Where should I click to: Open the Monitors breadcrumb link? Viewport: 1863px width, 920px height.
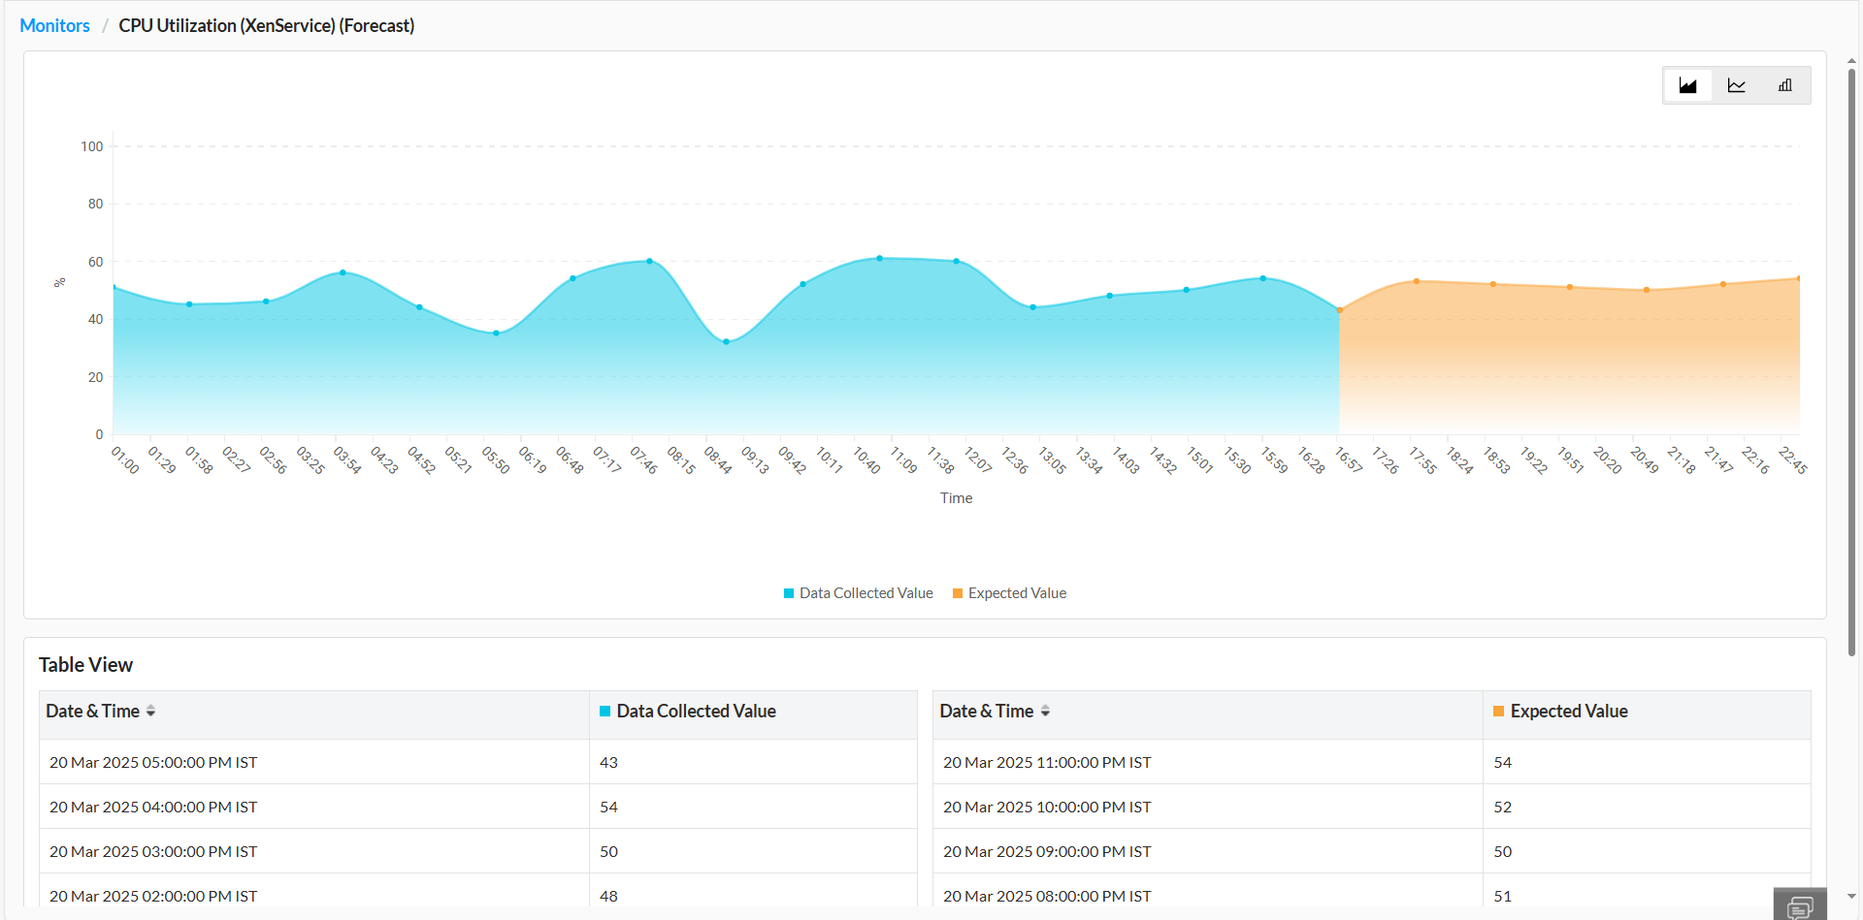tap(54, 25)
